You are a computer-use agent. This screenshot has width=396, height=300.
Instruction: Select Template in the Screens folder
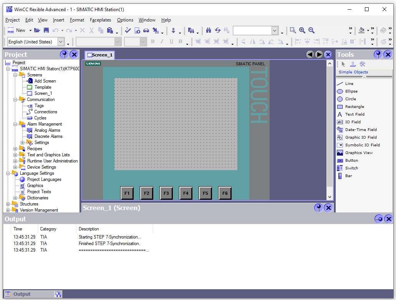coord(43,87)
